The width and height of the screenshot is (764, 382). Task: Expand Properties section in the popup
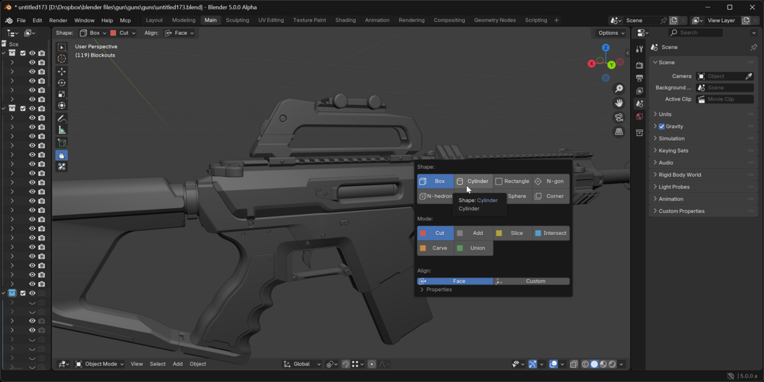point(435,290)
